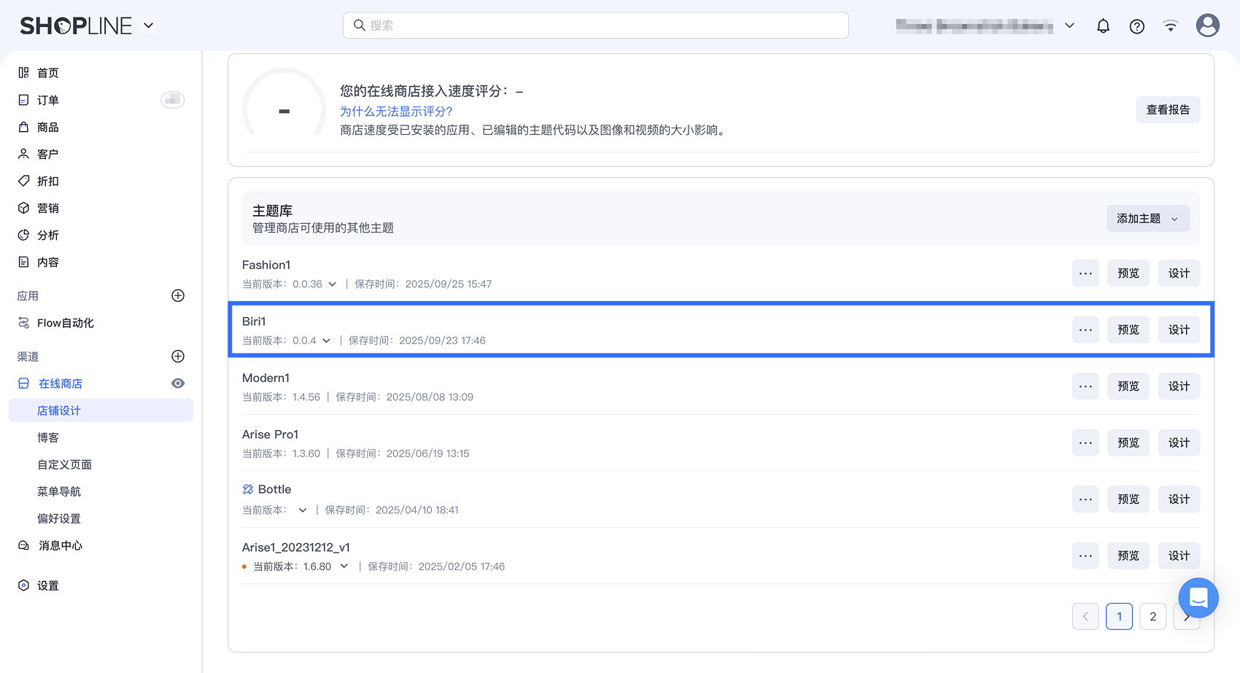Design the Arise Pro1 theme
The image size is (1240, 673).
(1179, 443)
